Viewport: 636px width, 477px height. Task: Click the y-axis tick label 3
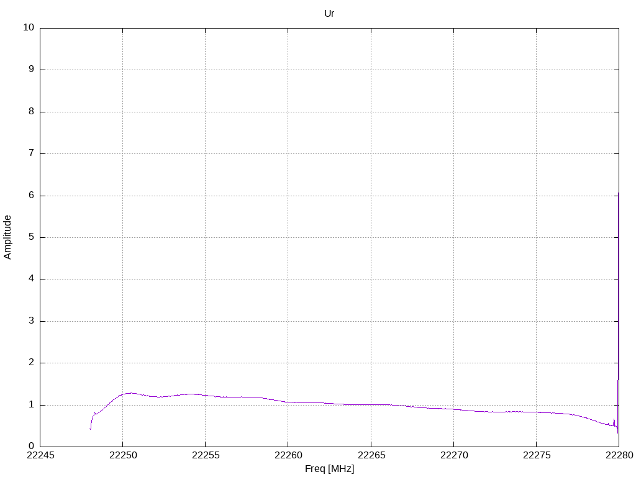tap(31, 321)
